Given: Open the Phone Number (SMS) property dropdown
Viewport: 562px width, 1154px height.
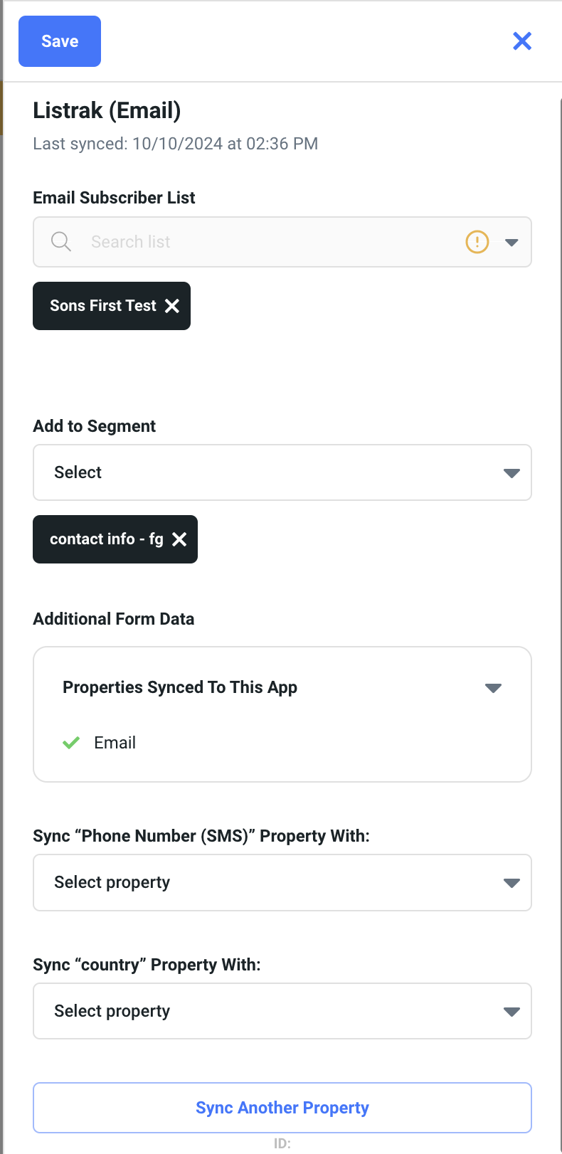Looking at the screenshot, I should click(x=282, y=882).
